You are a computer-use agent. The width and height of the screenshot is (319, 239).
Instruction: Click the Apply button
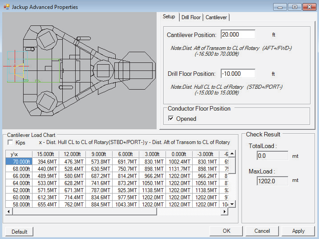coord(298,231)
